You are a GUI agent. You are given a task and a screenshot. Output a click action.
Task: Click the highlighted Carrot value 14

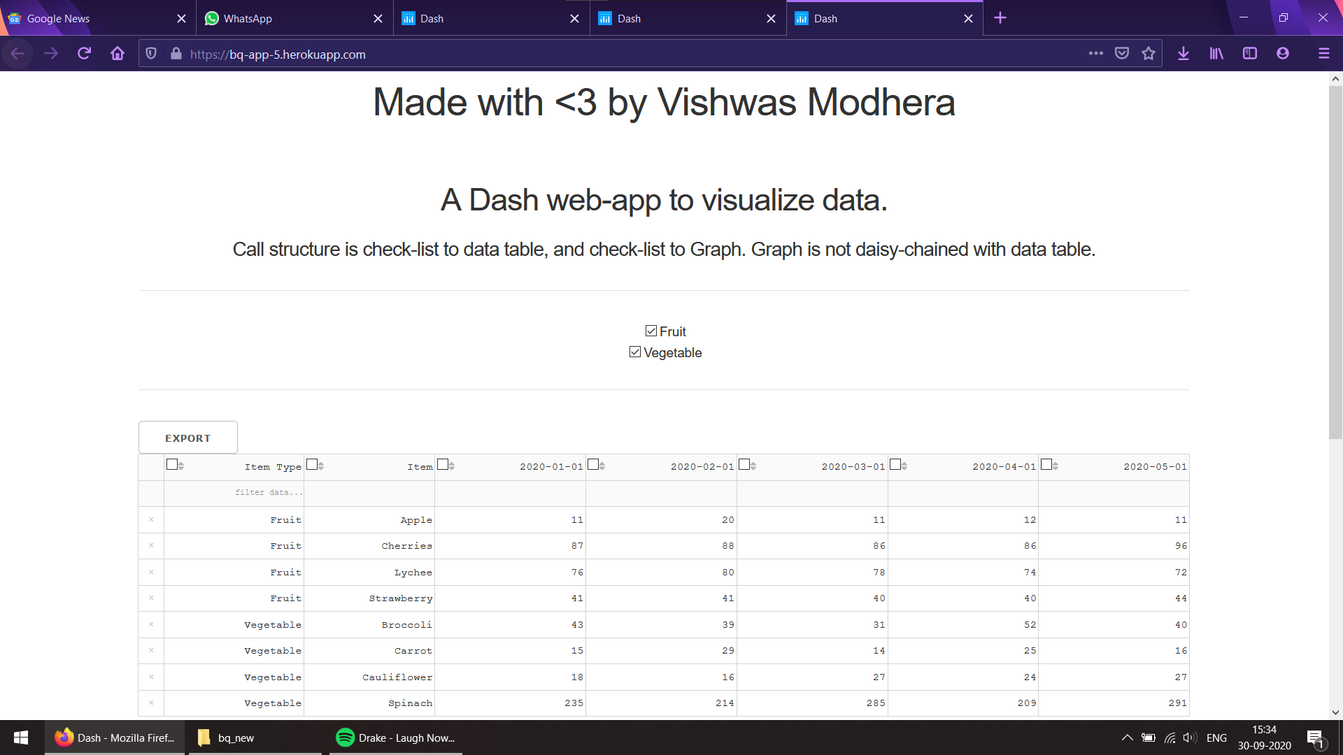pyautogui.click(x=878, y=651)
